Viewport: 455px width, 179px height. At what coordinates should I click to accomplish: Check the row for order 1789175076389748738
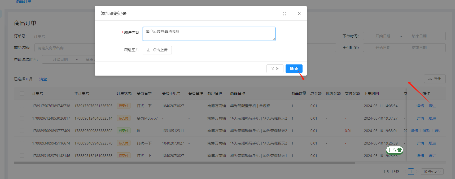tap(22, 106)
